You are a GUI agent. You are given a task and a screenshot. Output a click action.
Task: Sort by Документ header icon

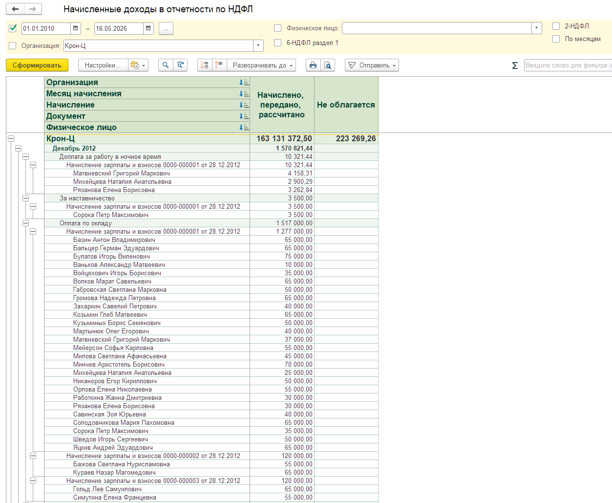click(244, 116)
